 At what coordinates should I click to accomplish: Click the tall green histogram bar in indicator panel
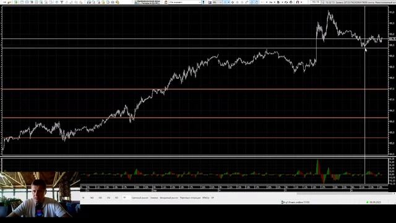click(317, 167)
